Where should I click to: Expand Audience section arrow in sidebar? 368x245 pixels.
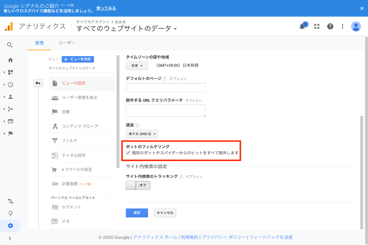click(x=4, y=97)
